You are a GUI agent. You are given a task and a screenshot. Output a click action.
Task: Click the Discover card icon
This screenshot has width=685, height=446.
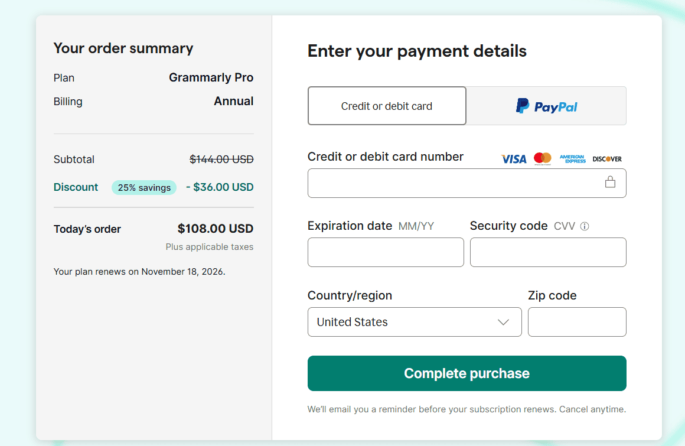click(606, 158)
